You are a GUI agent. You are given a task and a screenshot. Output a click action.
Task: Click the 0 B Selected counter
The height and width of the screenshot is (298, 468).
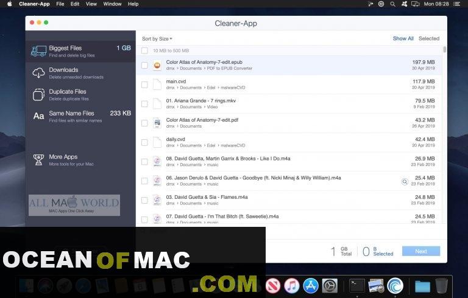378,251
